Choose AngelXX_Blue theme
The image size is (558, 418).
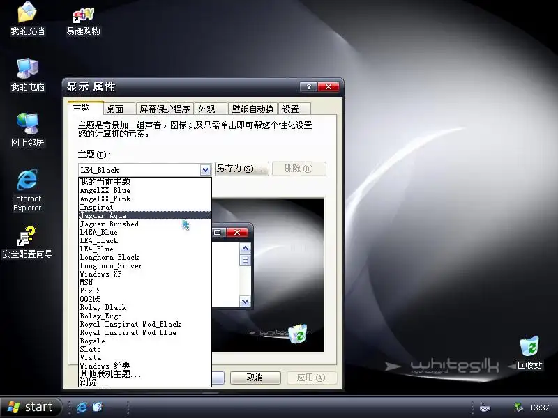(x=144, y=190)
